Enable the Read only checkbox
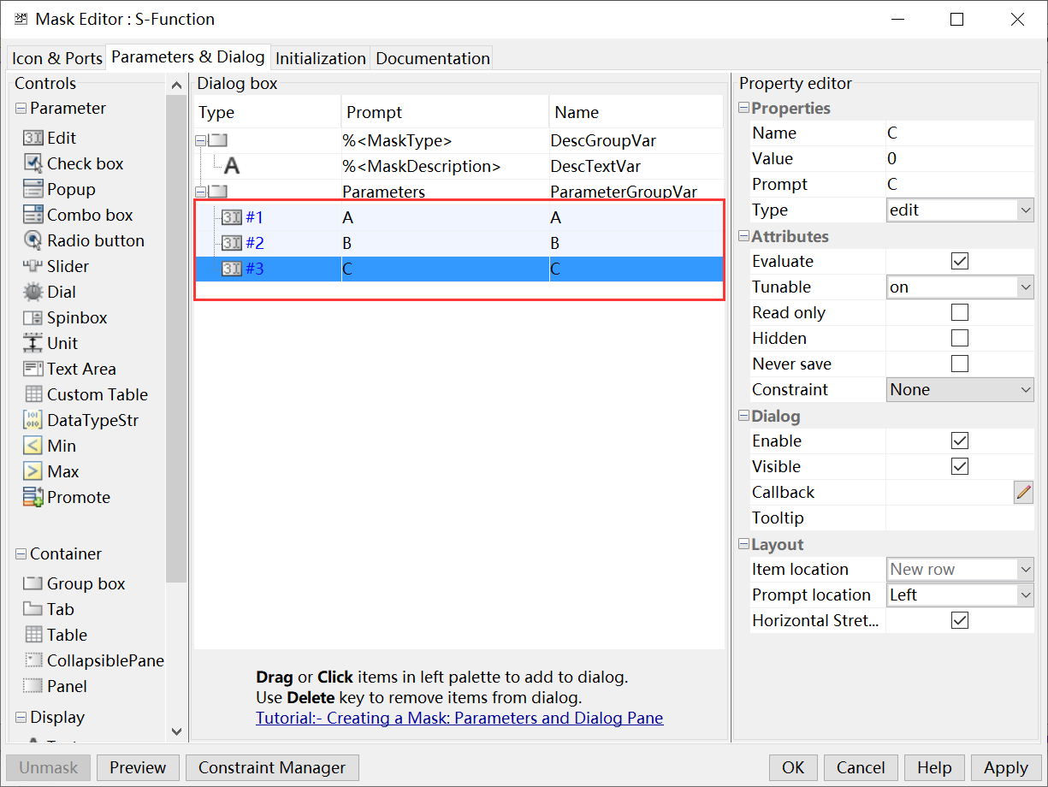The height and width of the screenshot is (787, 1048). click(960, 312)
